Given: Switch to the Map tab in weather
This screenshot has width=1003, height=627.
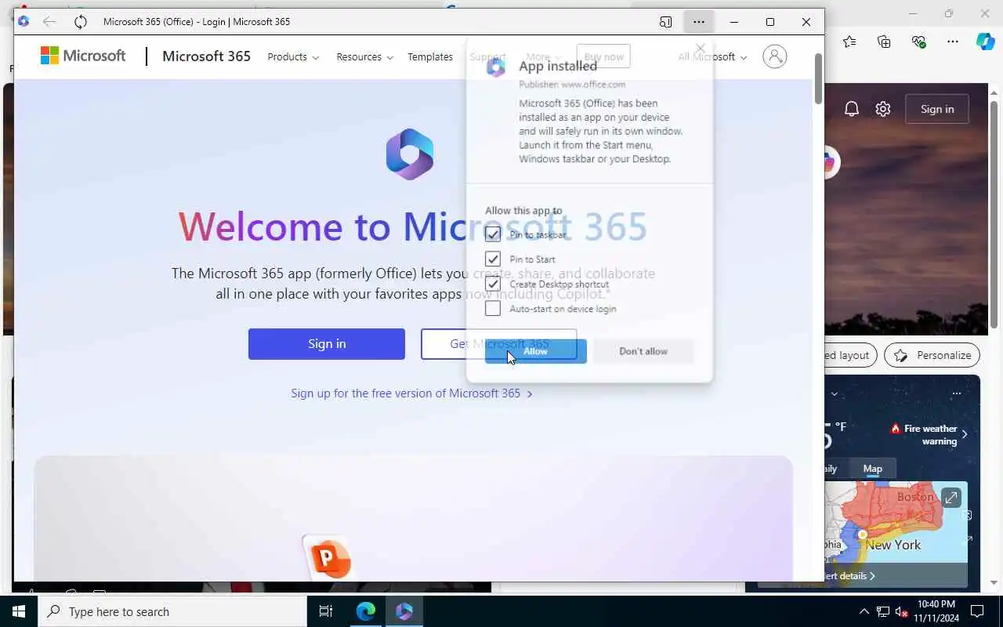Looking at the screenshot, I should pyautogui.click(x=872, y=469).
